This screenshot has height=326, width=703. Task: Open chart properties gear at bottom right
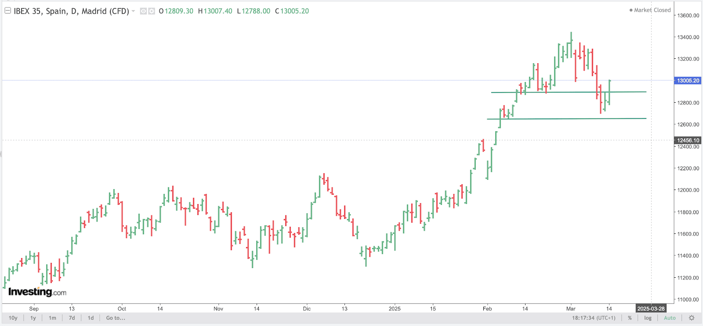(692, 318)
